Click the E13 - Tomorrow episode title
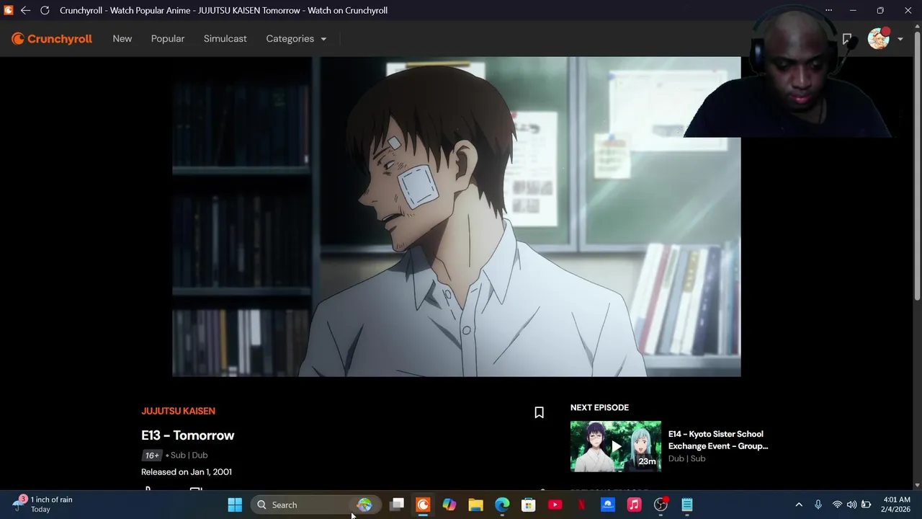The image size is (922, 519). 188,435
